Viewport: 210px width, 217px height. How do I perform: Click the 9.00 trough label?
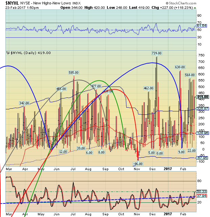[x=181, y=152]
